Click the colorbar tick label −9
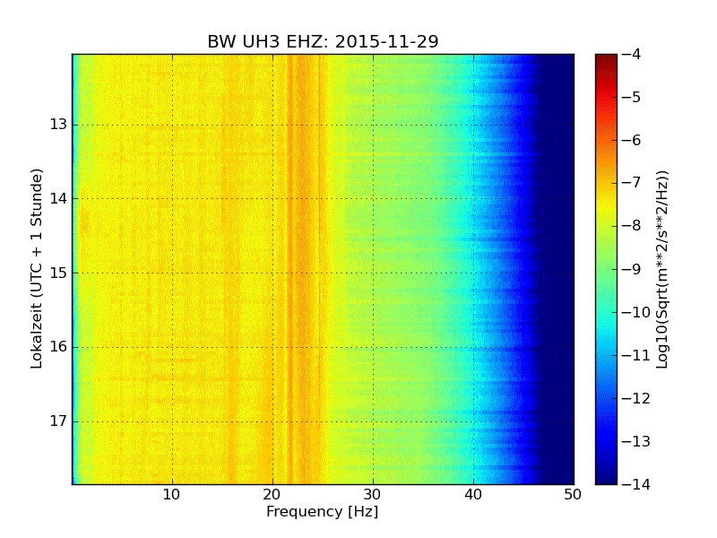Image resolution: width=717 pixels, height=538 pixels. pos(631,269)
